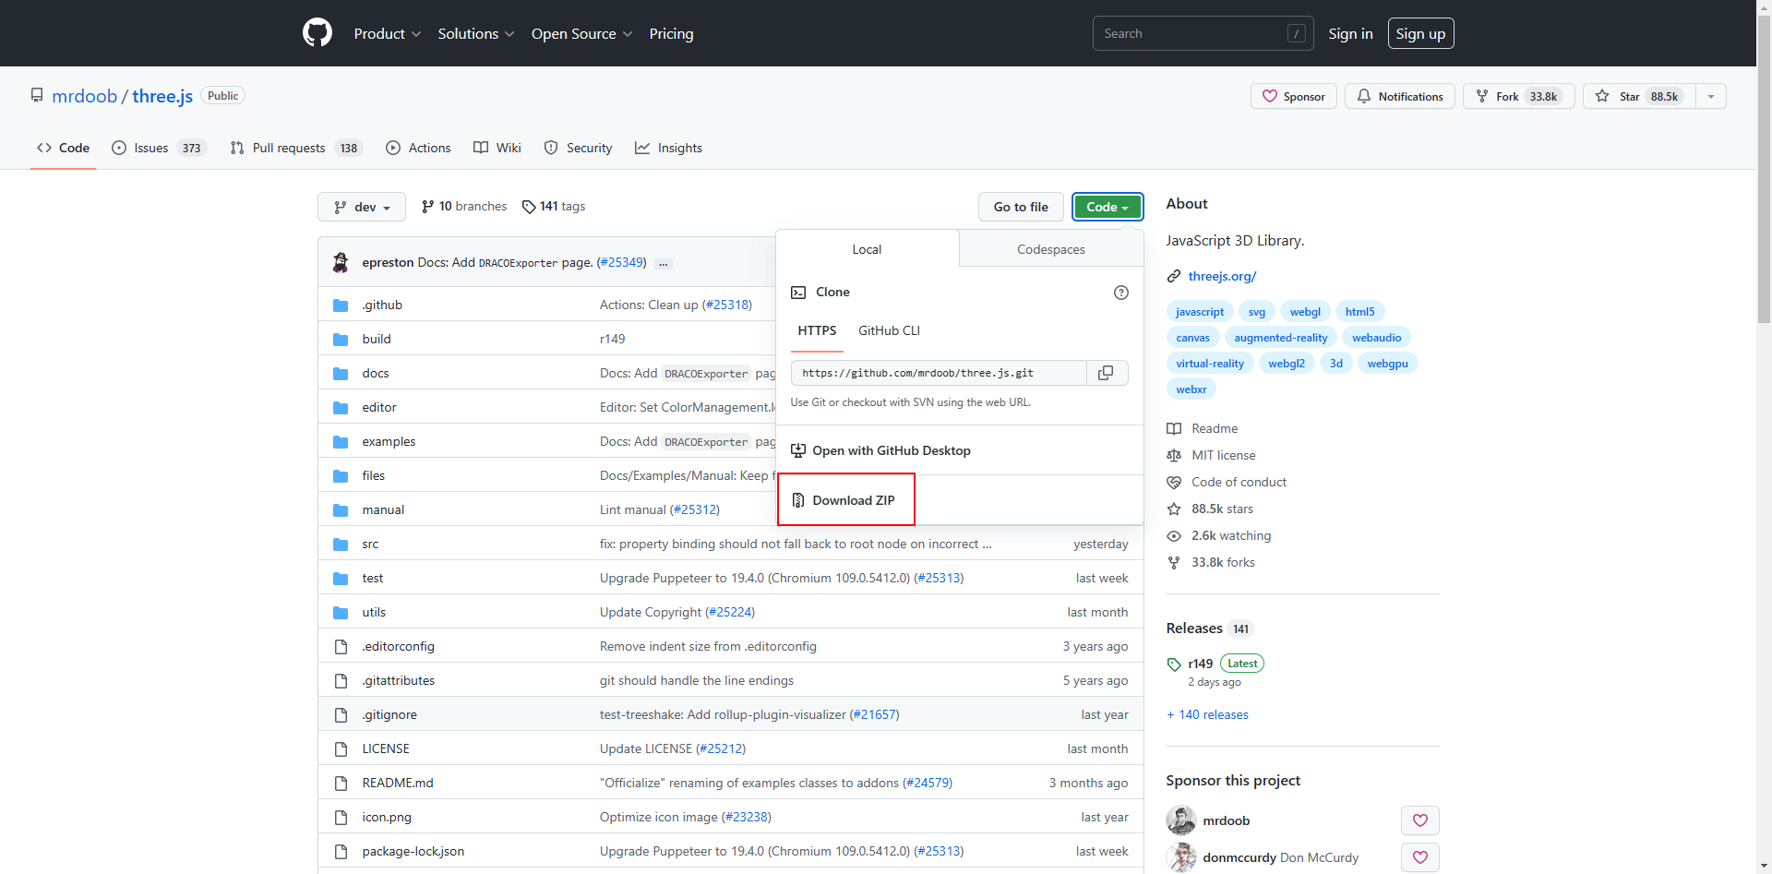Open the dev branch dropdown

point(362,207)
